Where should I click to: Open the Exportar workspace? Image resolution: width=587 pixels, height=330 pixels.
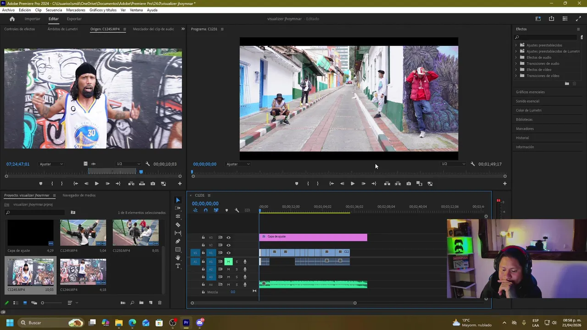tap(74, 19)
